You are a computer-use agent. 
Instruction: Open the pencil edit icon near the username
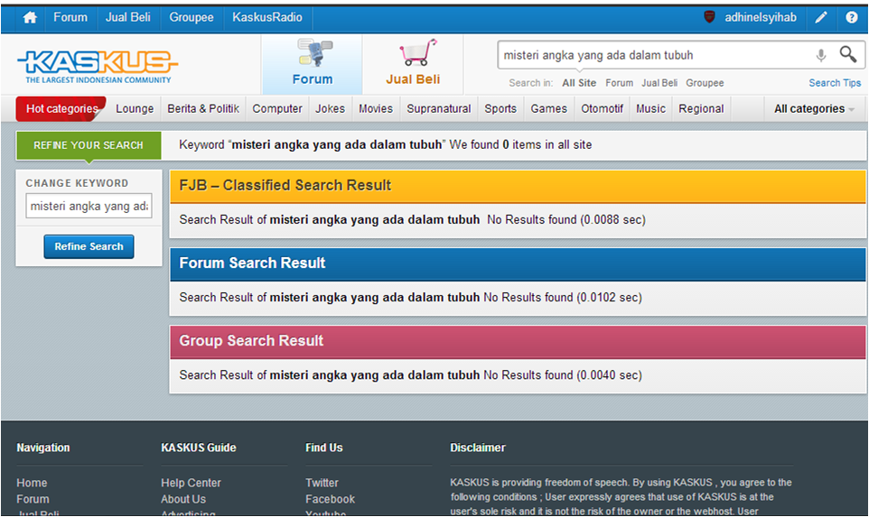pos(821,18)
